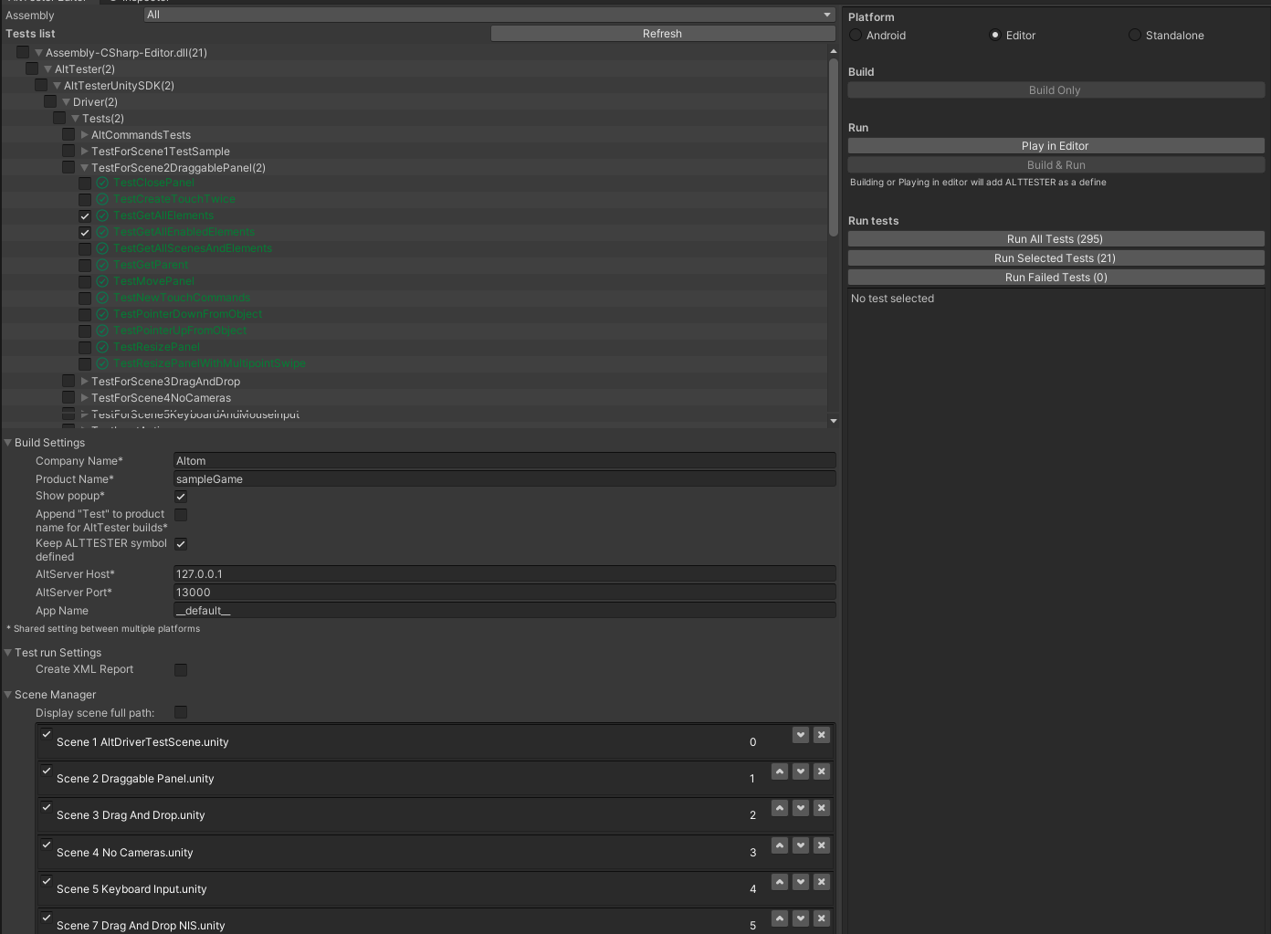Image resolution: width=1271 pixels, height=934 pixels.
Task: Remove Scene 4 No Cameras with X icon
Action: point(821,845)
